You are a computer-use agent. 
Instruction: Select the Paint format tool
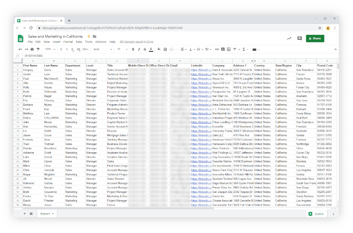(x=38, y=50)
